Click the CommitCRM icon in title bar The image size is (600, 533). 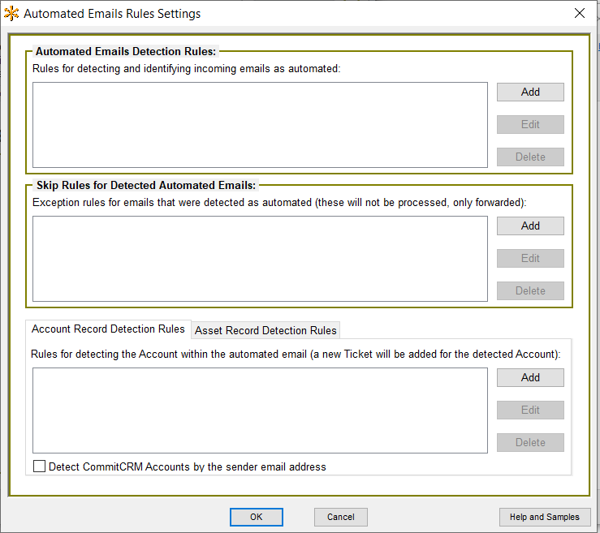point(11,14)
